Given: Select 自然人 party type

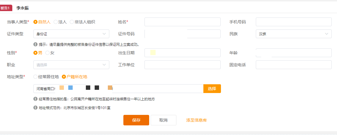Looking at the screenshot, I should click(42, 22).
